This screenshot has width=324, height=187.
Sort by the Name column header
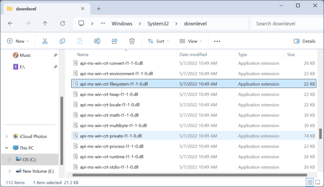pyautogui.click(x=83, y=54)
